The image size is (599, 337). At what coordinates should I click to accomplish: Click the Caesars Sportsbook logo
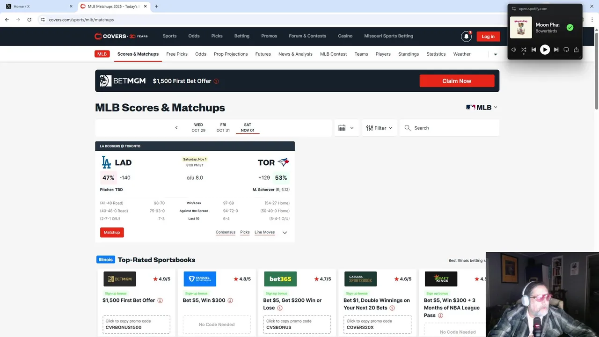coord(360,279)
